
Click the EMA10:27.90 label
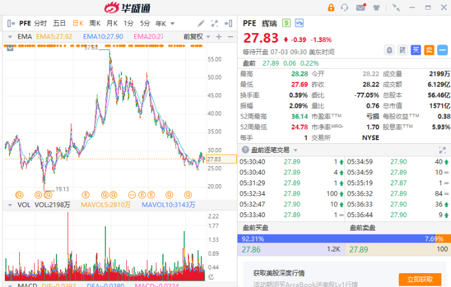point(103,37)
